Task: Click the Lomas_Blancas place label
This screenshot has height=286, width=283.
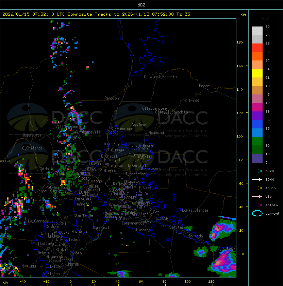Action: (195, 210)
